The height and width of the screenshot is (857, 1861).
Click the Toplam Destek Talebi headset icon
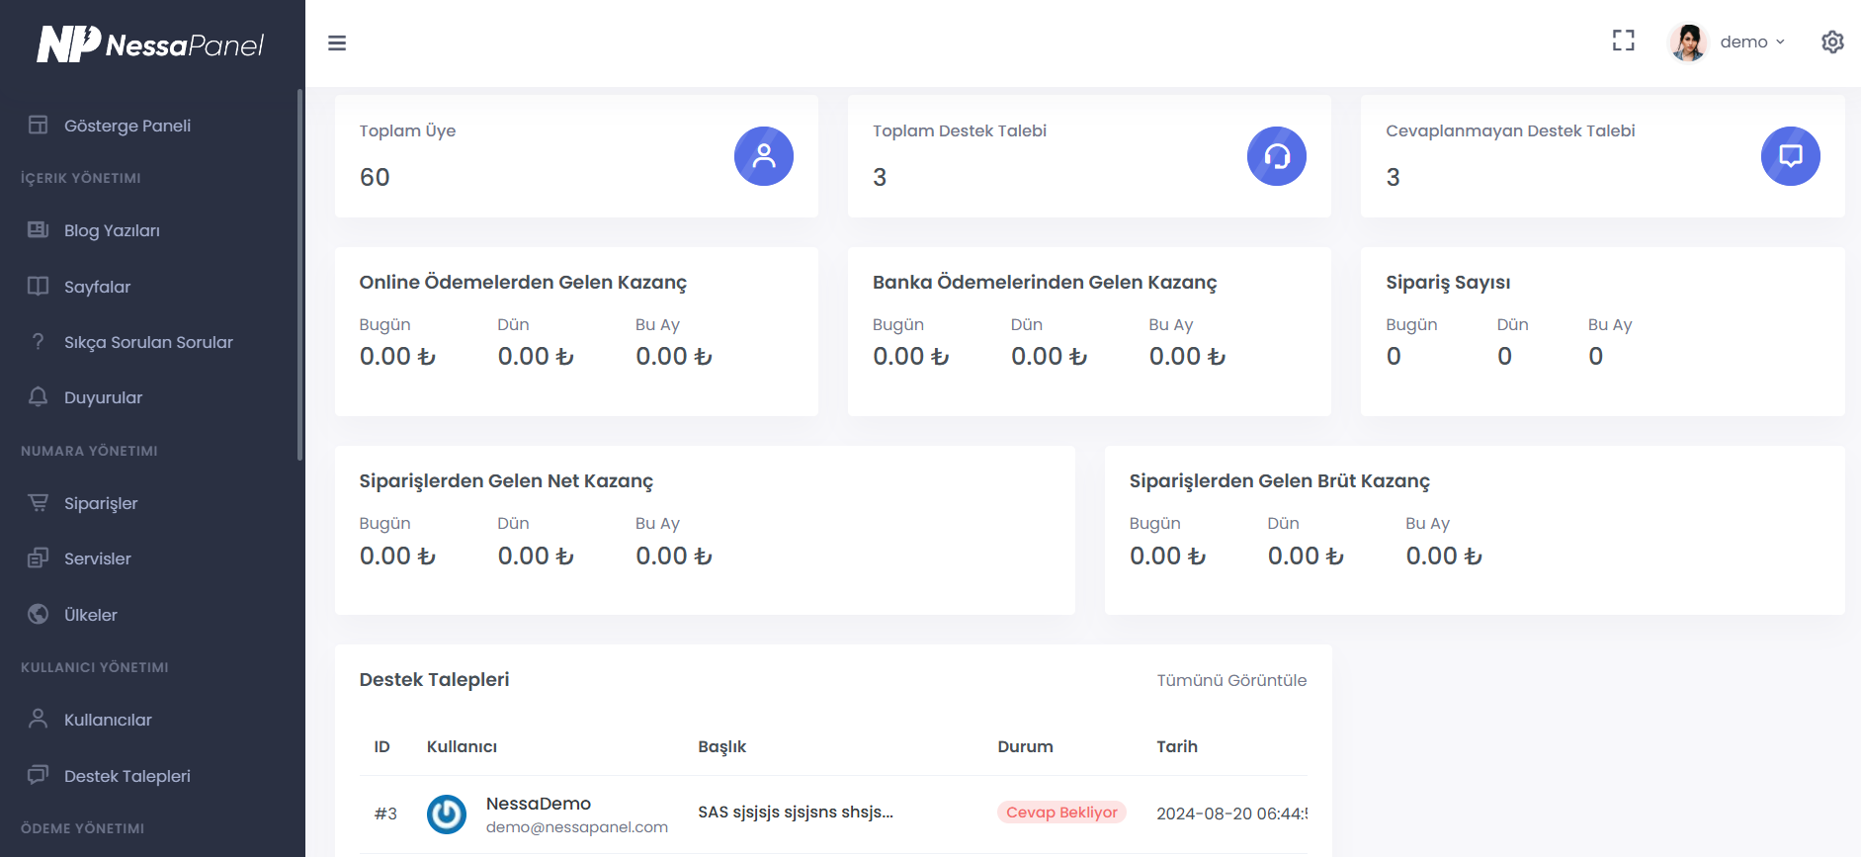[1276, 156]
